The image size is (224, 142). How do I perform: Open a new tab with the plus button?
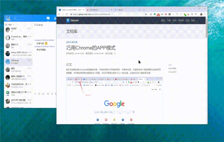click(x=144, y=10)
